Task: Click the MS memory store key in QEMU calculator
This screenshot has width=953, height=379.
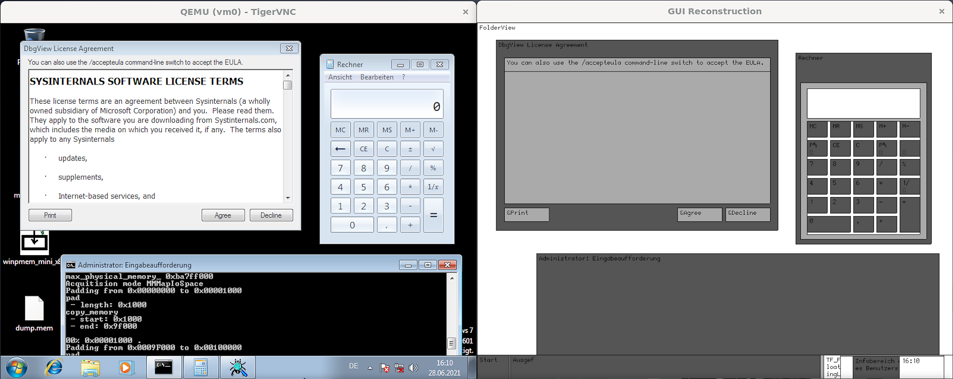Action: pos(387,130)
